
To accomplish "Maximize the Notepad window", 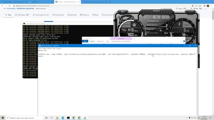I will [190, 46].
